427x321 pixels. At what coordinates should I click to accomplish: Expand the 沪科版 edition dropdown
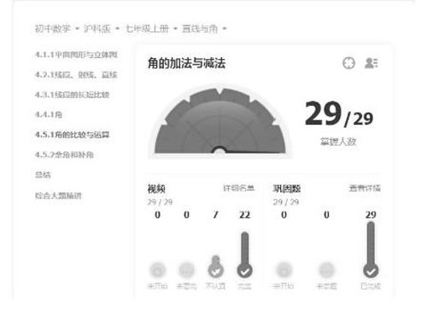tap(101, 29)
